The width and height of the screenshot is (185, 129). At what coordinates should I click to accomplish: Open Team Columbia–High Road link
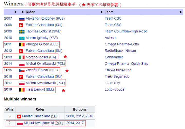(x=126, y=31)
